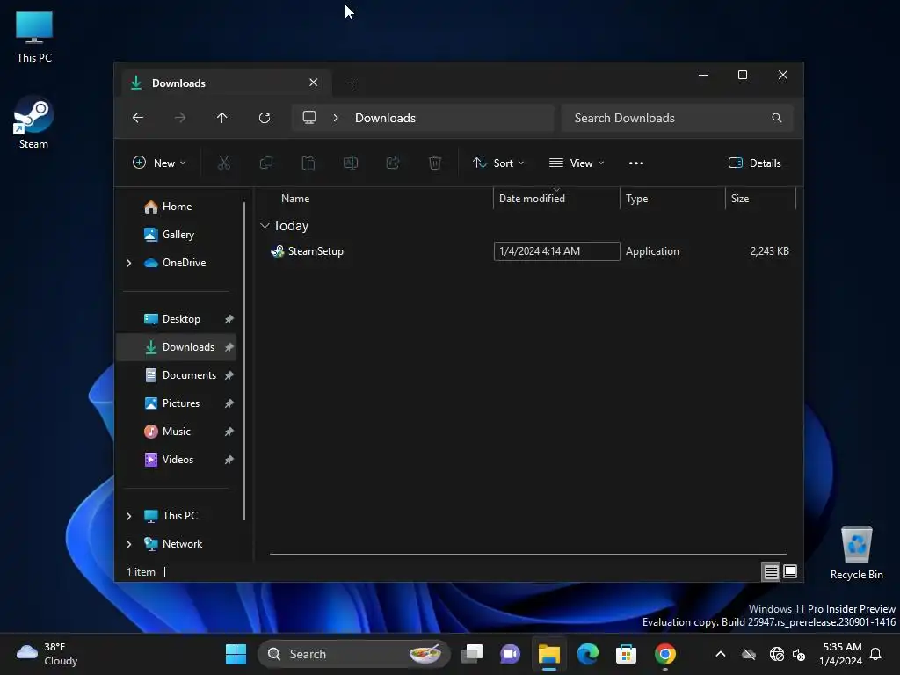
Task: Switch to details list view icon
Action: point(771,571)
